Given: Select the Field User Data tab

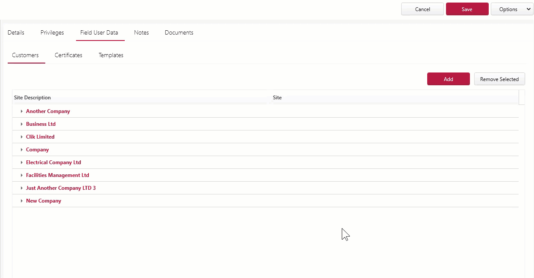Looking at the screenshot, I should (x=99, y=32).
